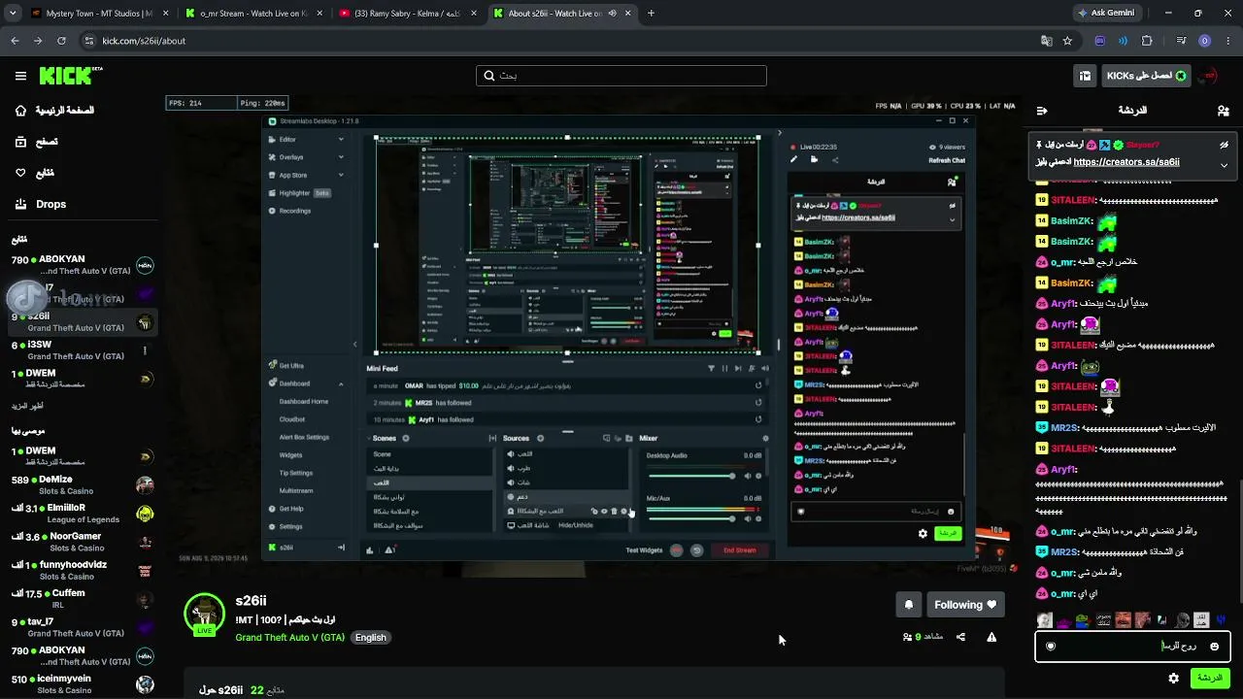
Task: Report the stream with the warning triangle icon
Action: [991, 637]
